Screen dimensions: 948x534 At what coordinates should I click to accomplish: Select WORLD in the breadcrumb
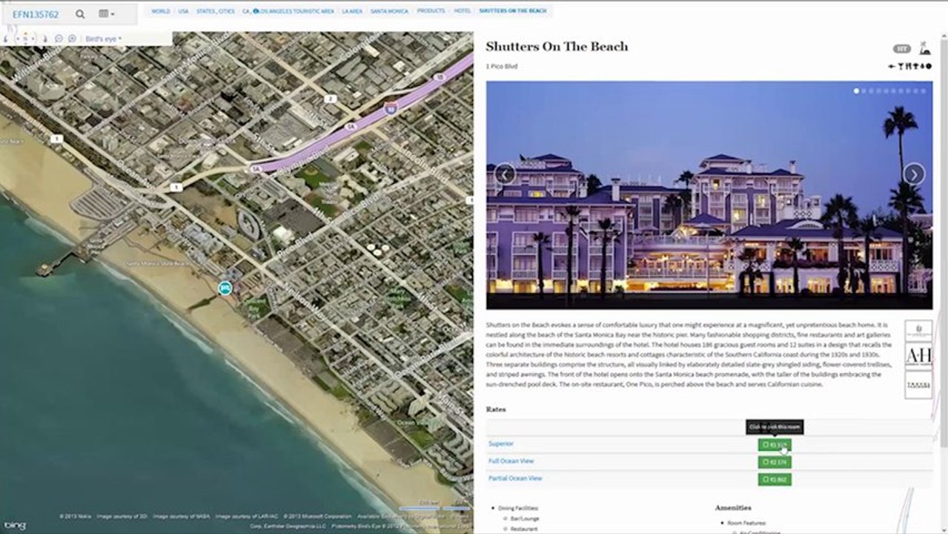point(160,11)
